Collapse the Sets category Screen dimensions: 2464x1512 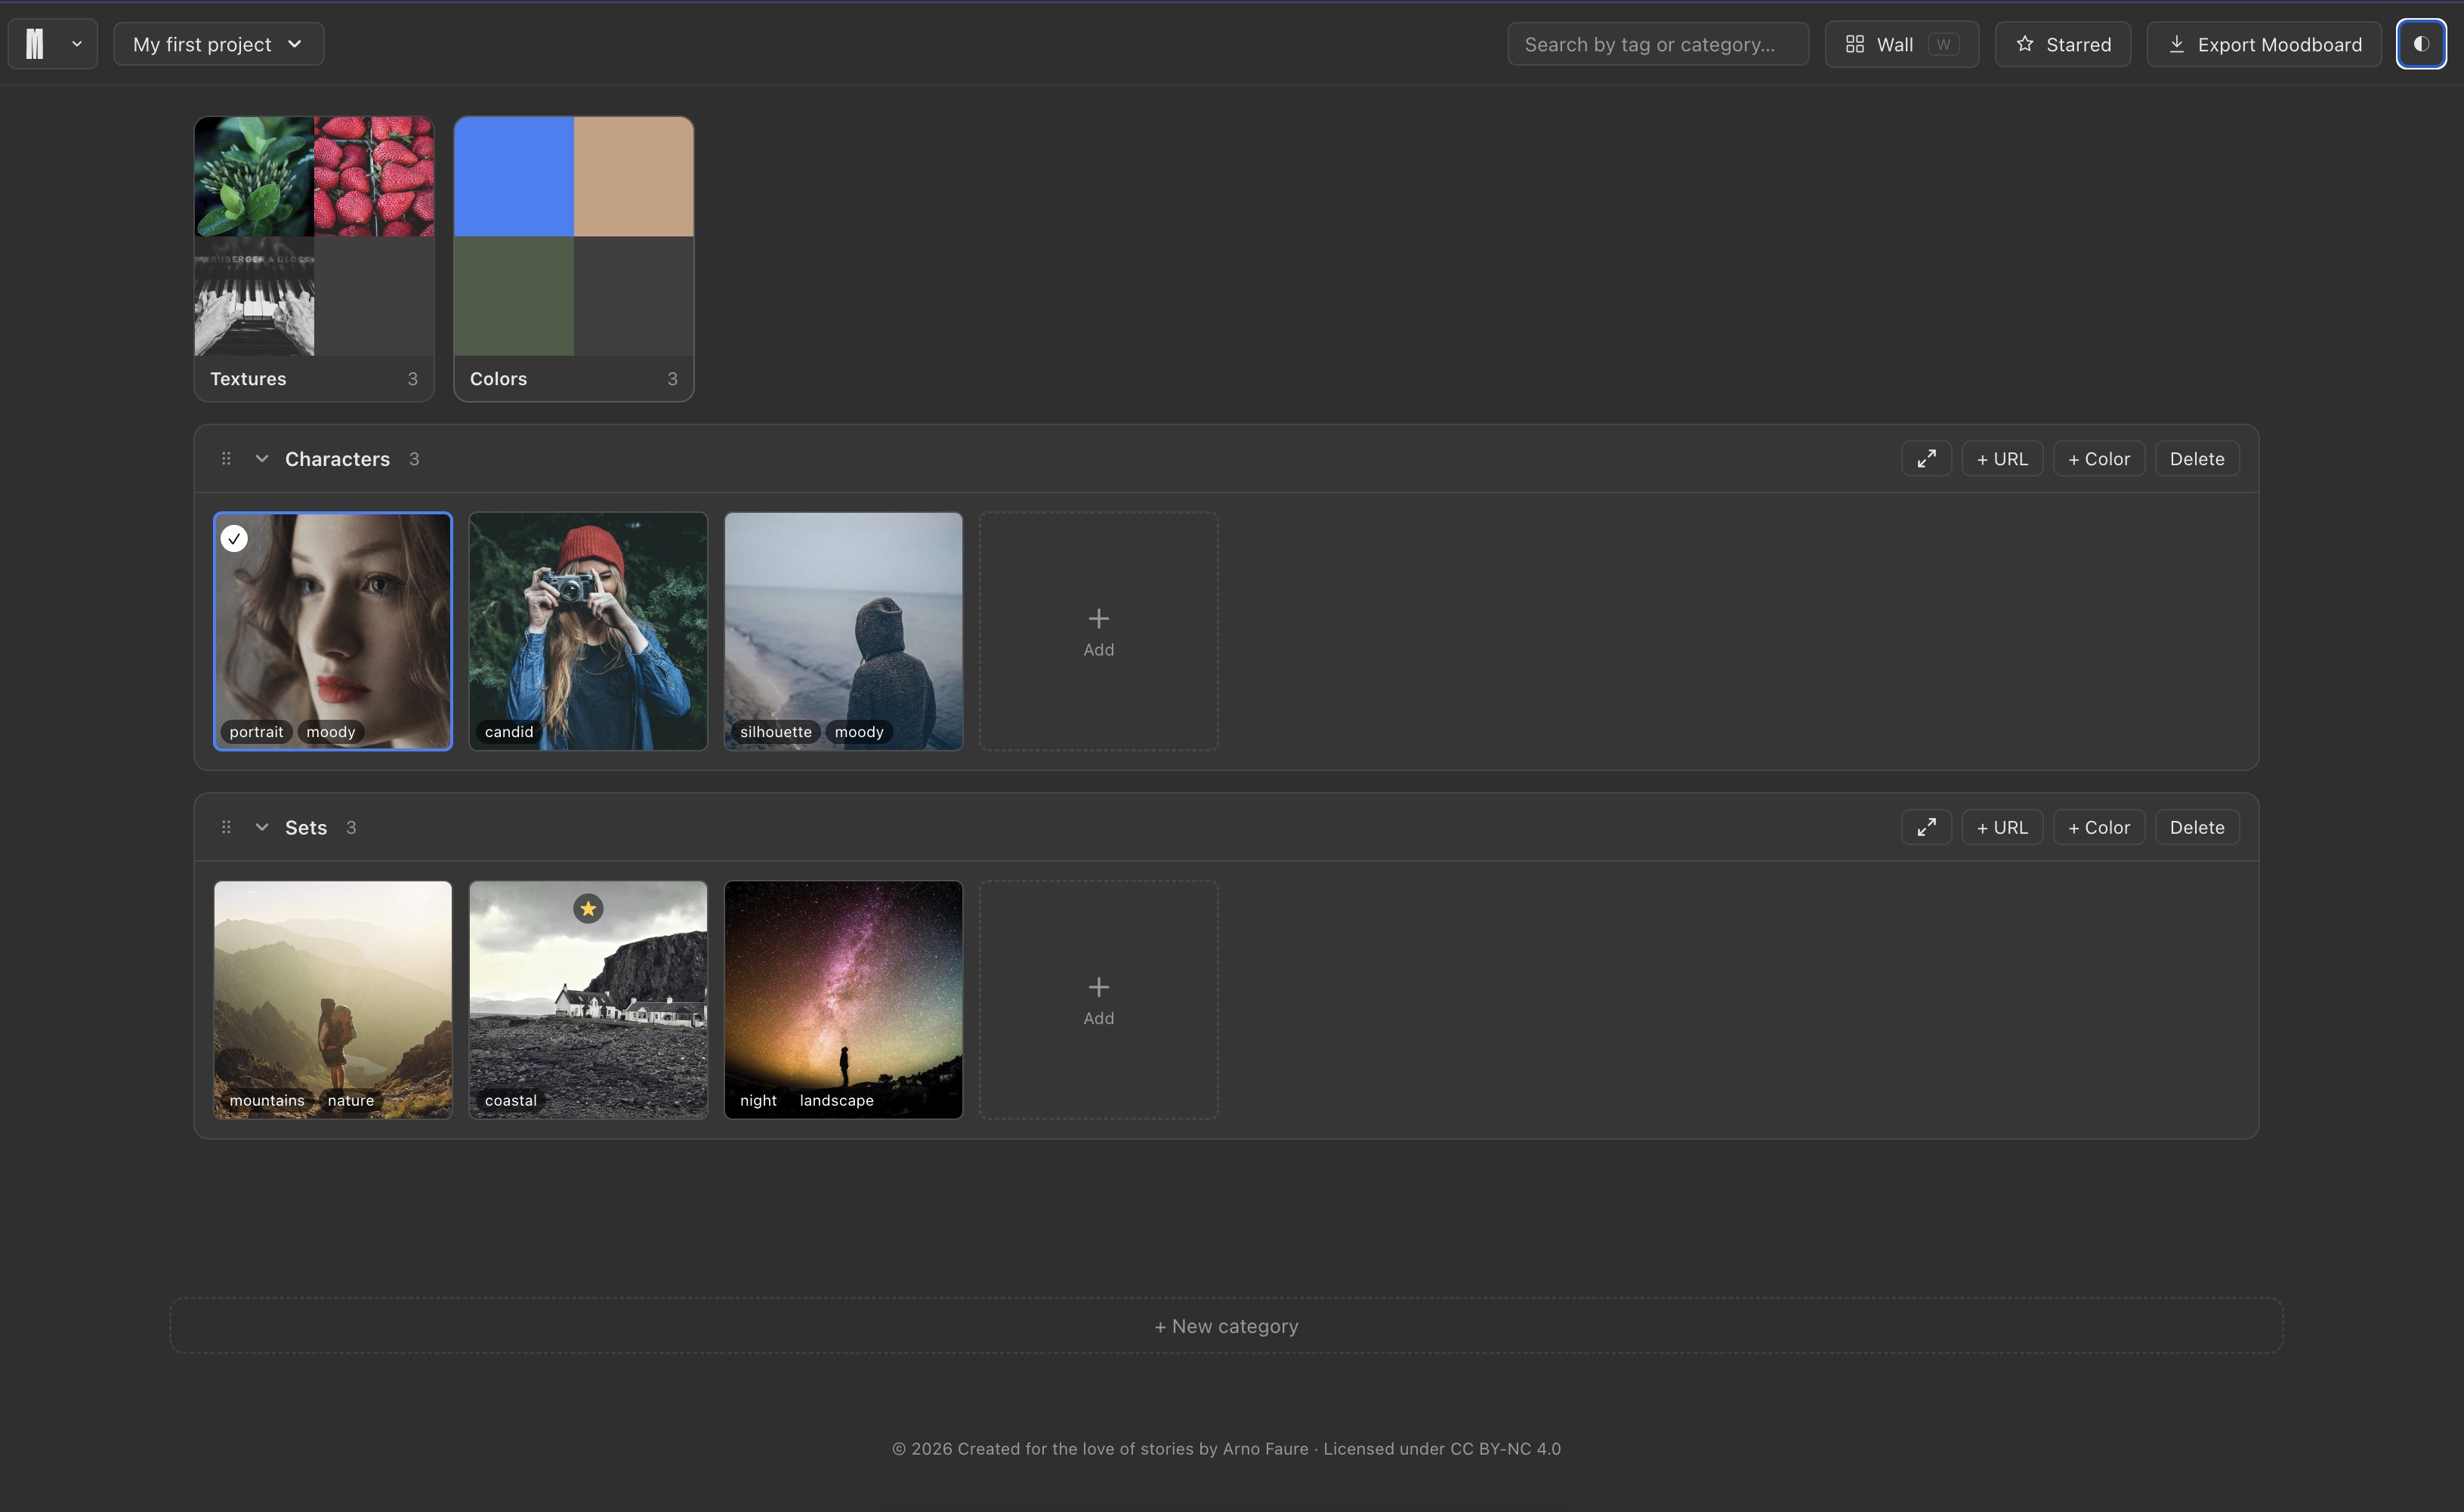(262, 827)
